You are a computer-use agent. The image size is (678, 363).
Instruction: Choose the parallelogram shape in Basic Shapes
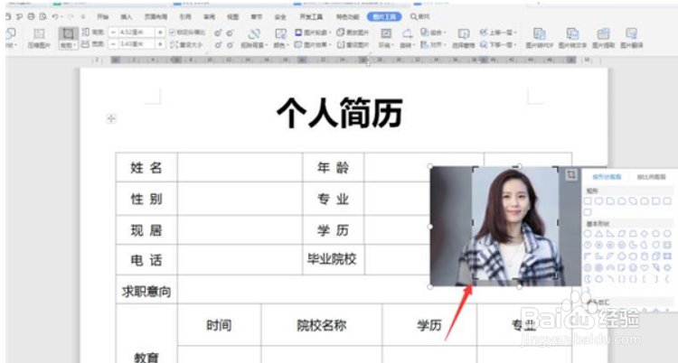click(x=622, y=233)
